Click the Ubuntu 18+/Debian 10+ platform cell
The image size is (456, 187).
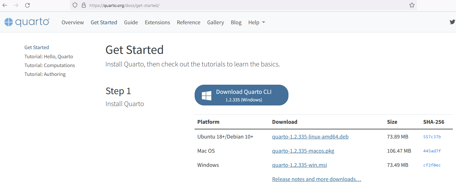225,137
